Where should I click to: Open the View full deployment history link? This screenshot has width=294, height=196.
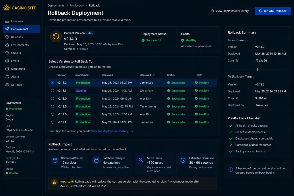click(112, 131)
